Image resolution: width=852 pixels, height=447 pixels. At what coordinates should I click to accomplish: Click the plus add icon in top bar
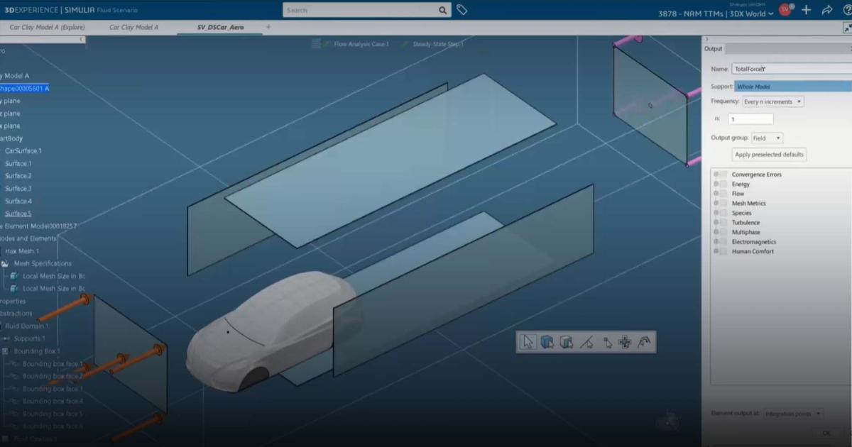pos(806,10)
